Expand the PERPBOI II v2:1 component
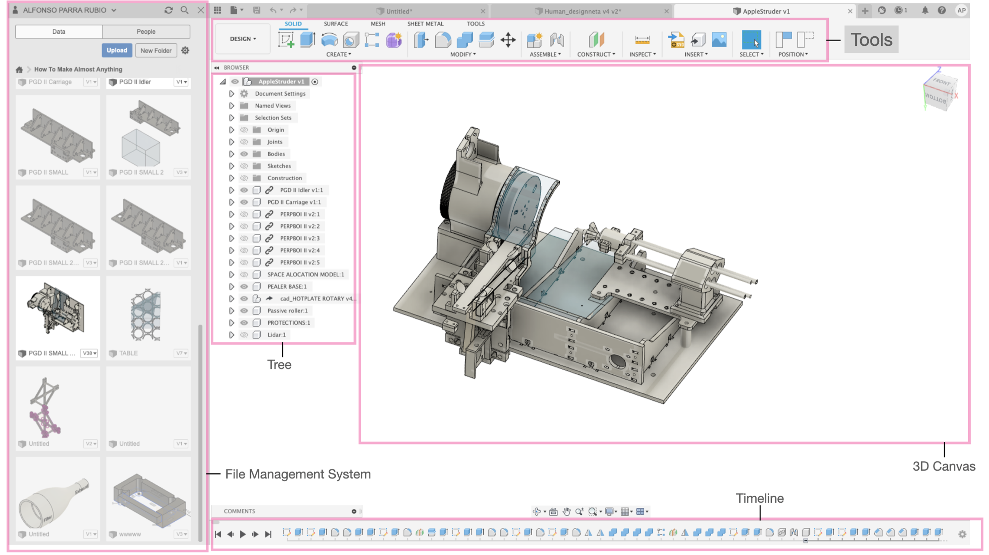989x555 pixels. [x=231, y=214]
